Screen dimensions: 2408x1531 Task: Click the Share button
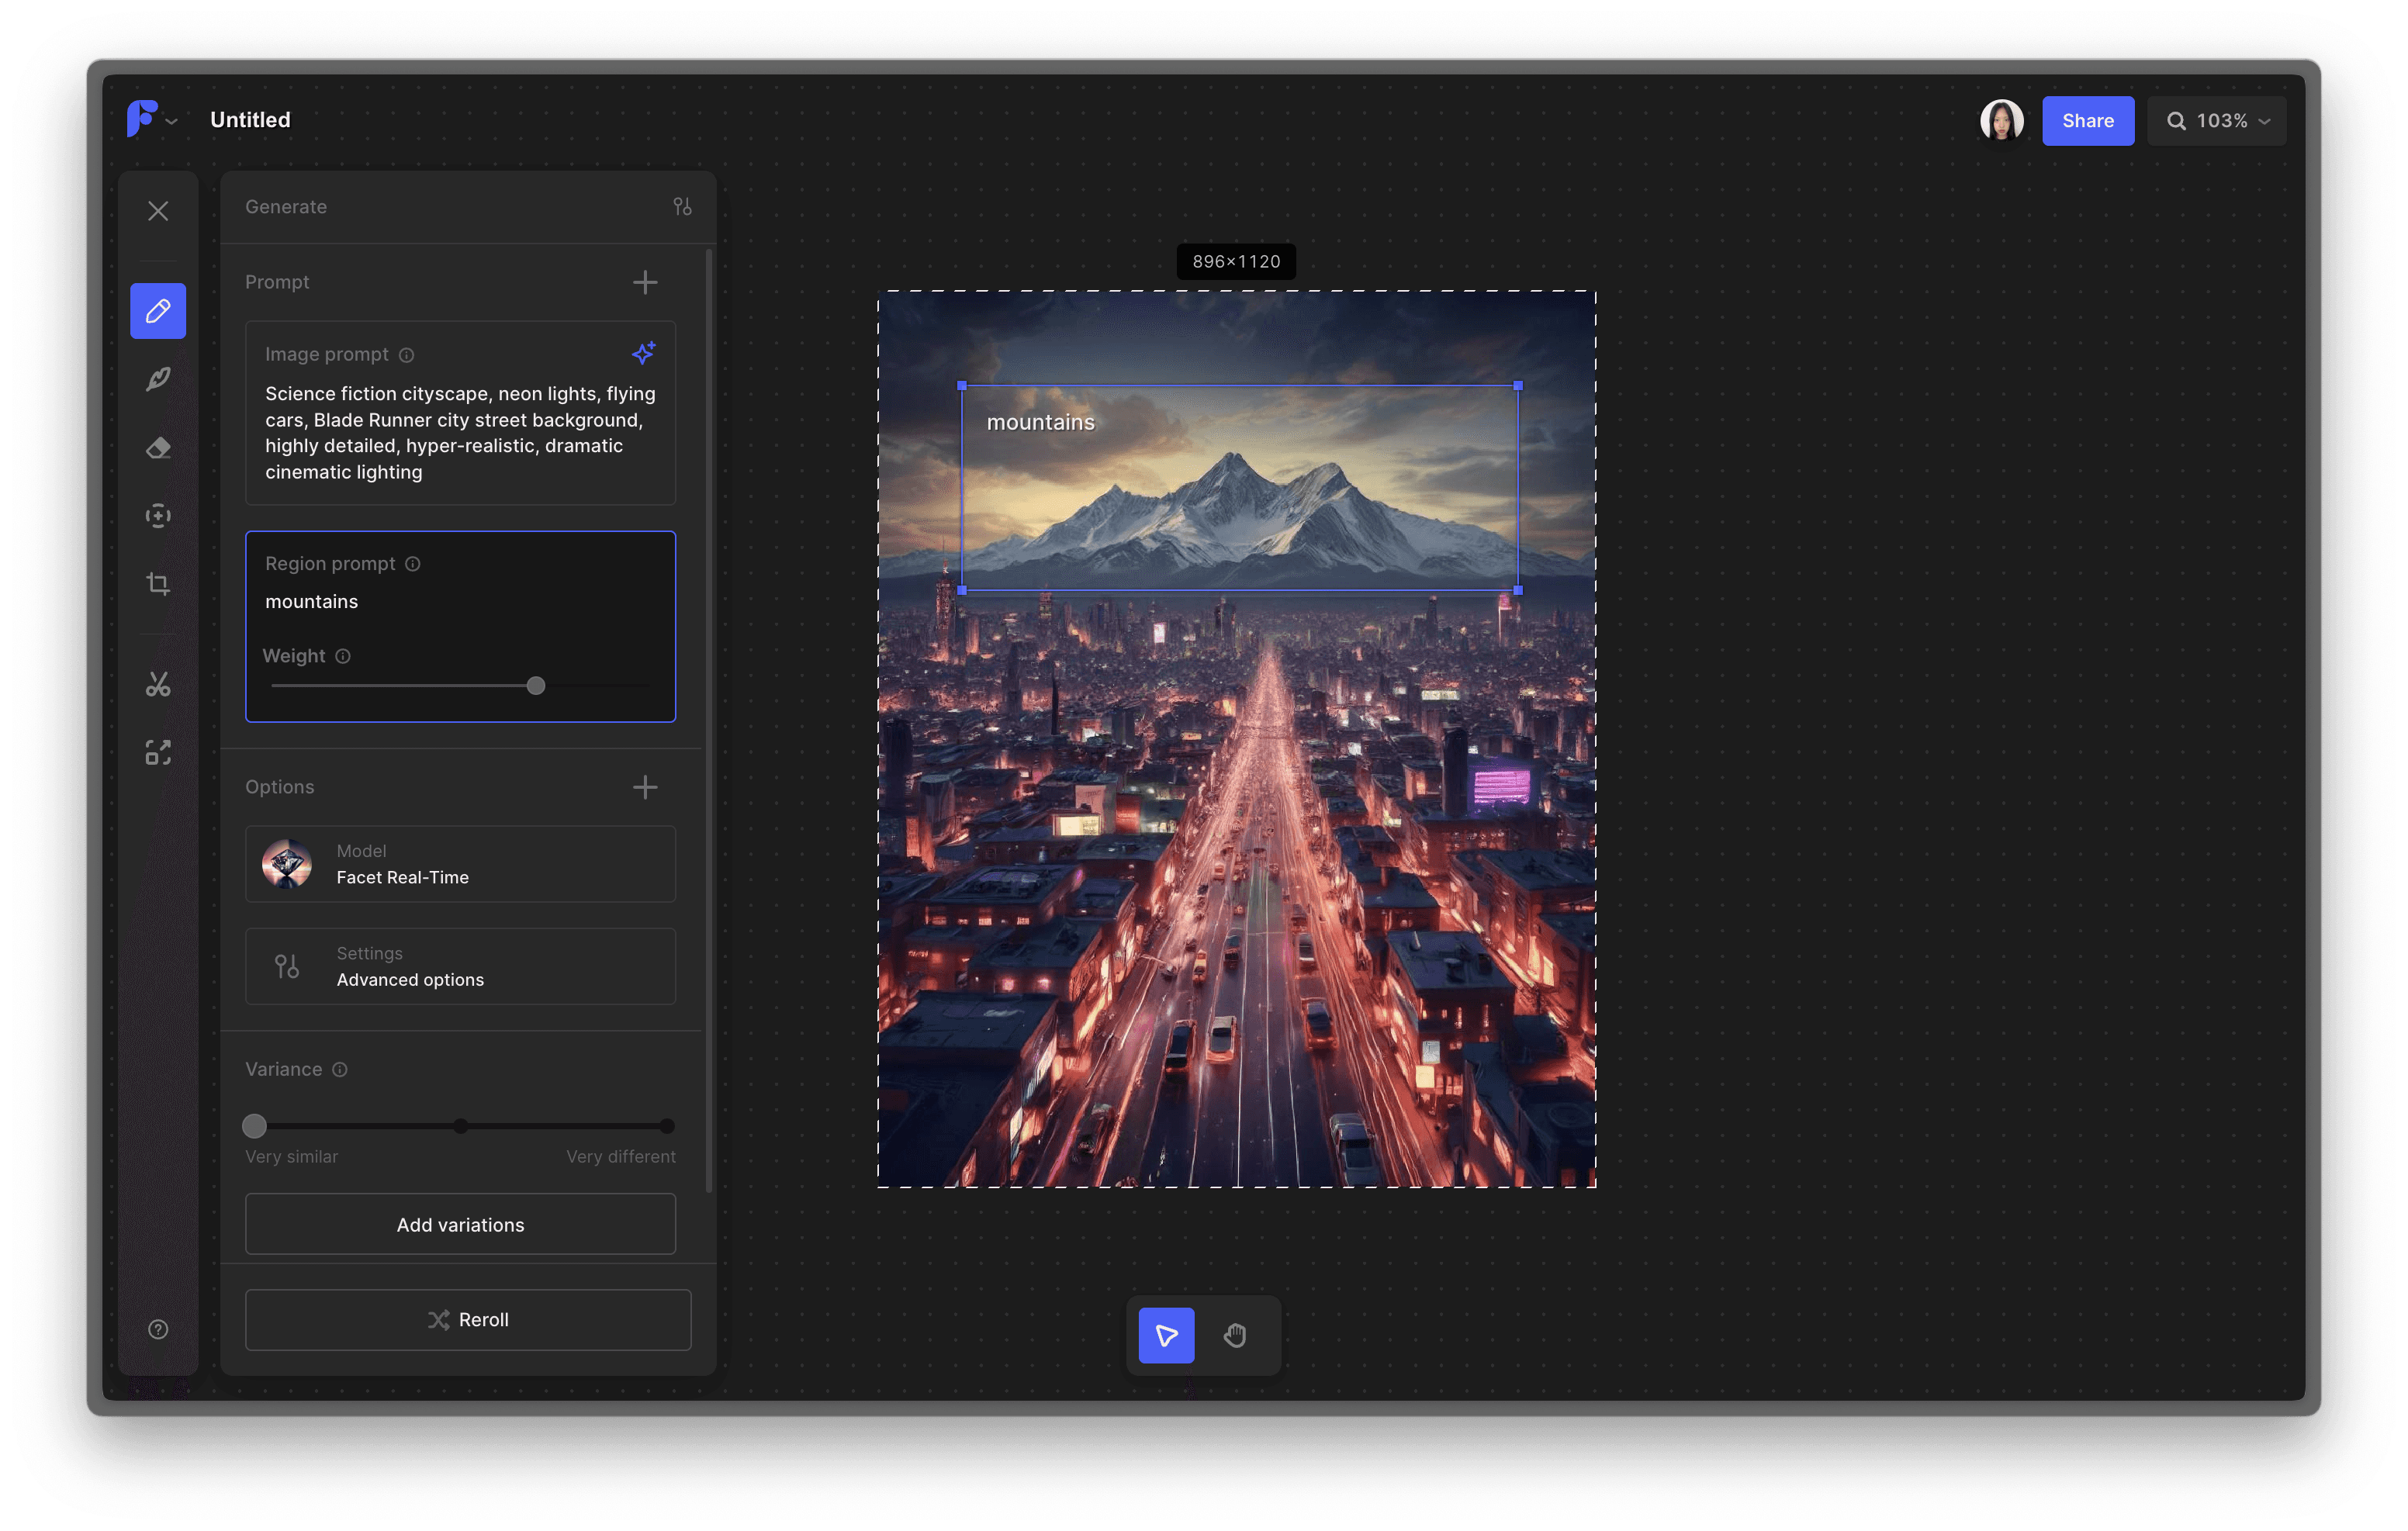coord(2087,121)
